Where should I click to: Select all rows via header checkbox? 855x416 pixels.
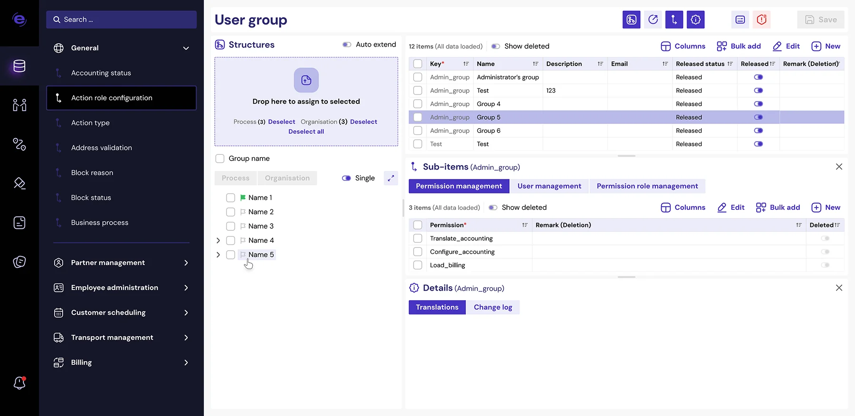click(418, 64)
